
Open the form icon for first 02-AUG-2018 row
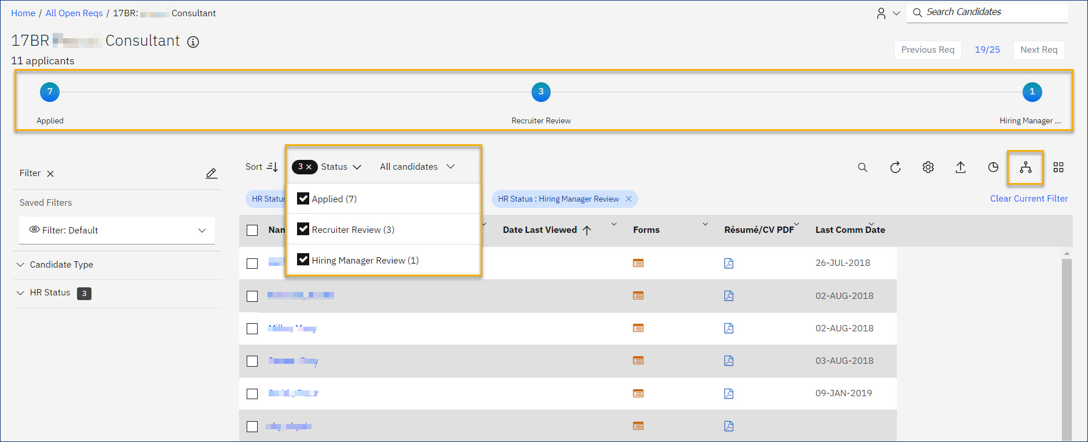638,295
